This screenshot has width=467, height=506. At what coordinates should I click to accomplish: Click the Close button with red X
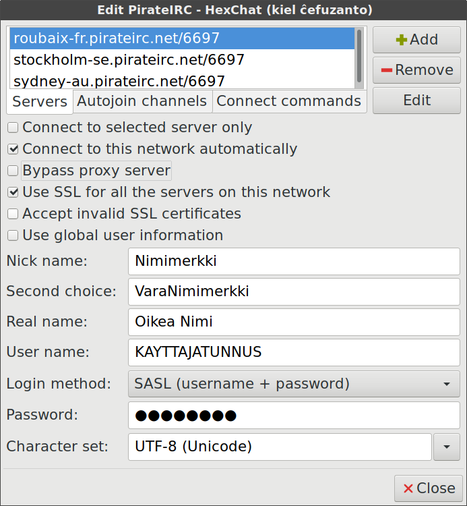pyautogui.click(x=428, y=488)
